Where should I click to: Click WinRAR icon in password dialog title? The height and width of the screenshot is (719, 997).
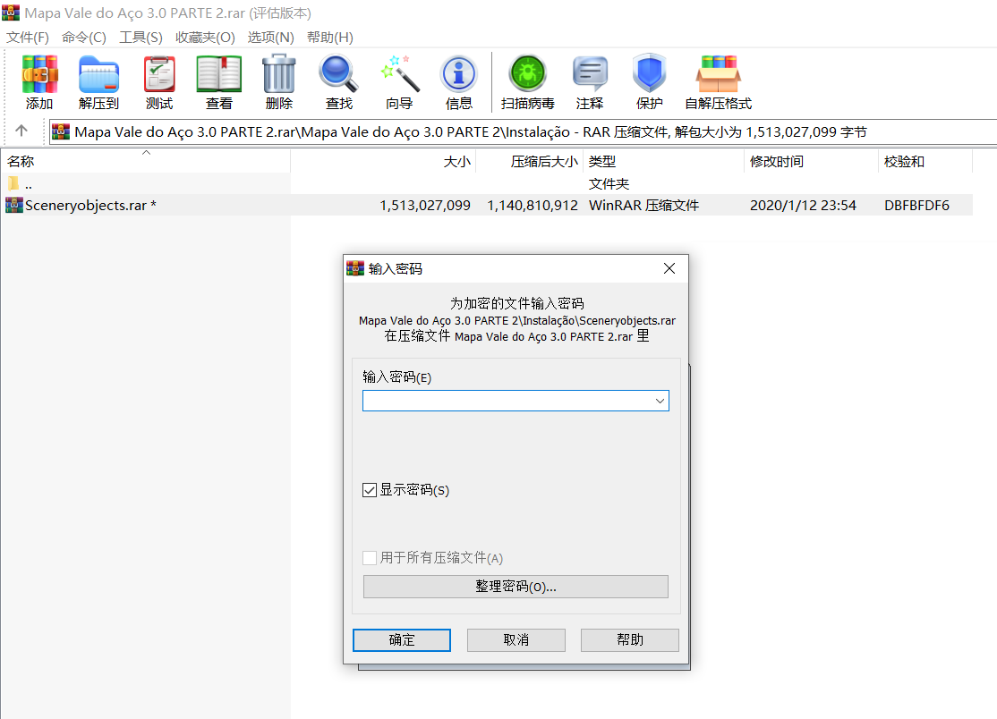point(354,268)
